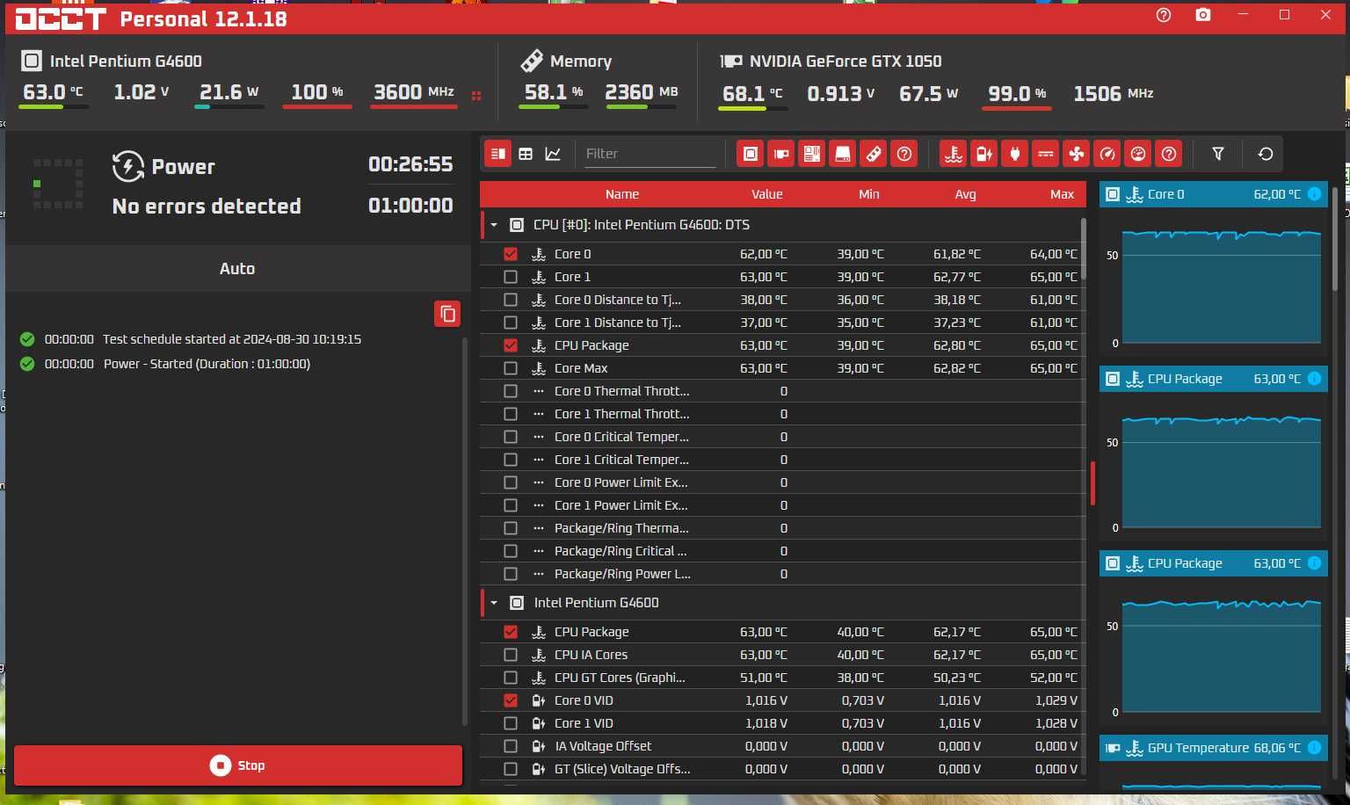Select the Package/Ring Critical row name
The height and width of the screenshot is (805, 1350).
[x=621, y=551]
